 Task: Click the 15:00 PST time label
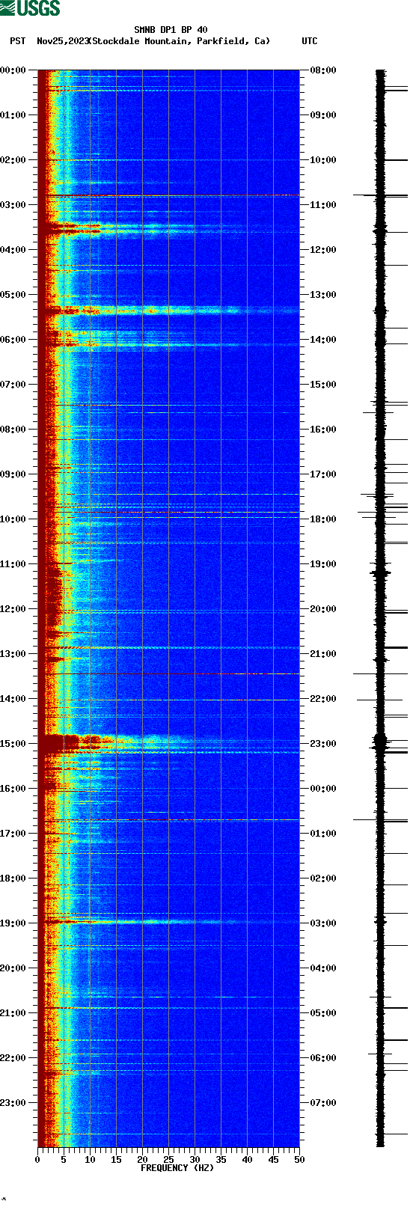[x=13, y=744]
